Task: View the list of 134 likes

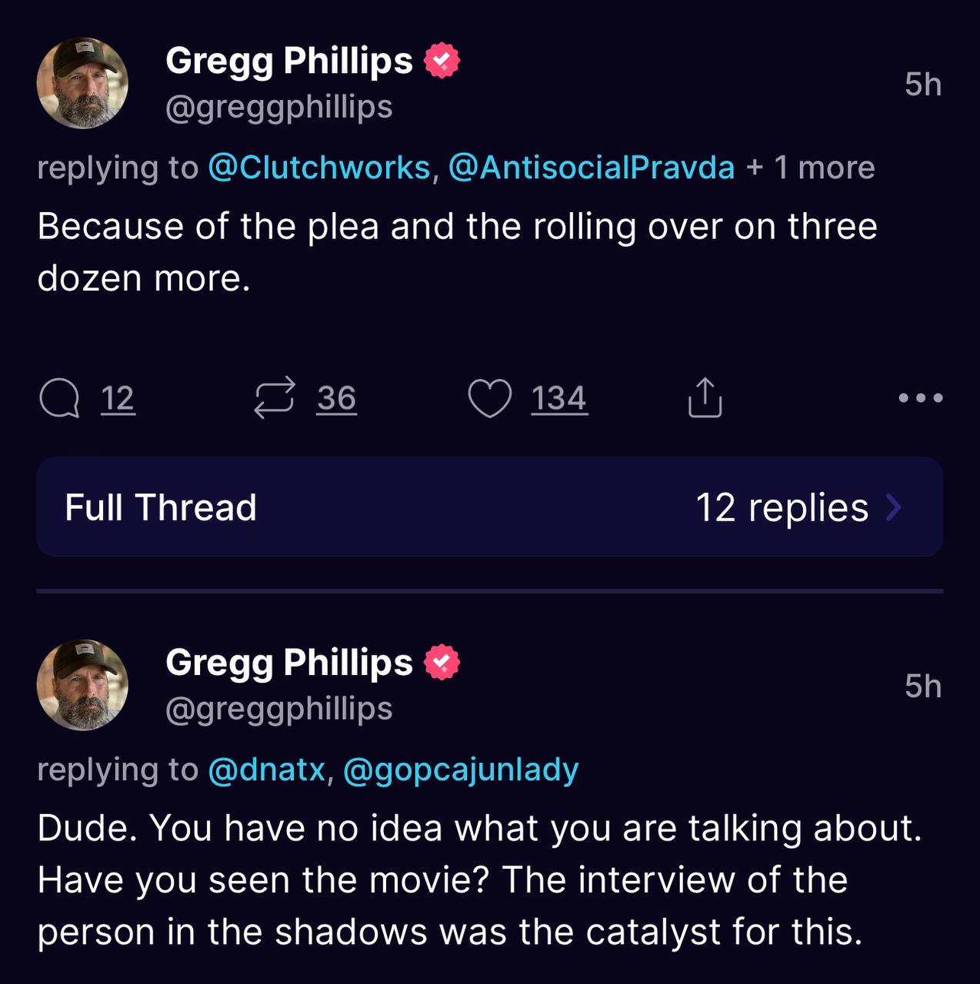Action: 558,398
